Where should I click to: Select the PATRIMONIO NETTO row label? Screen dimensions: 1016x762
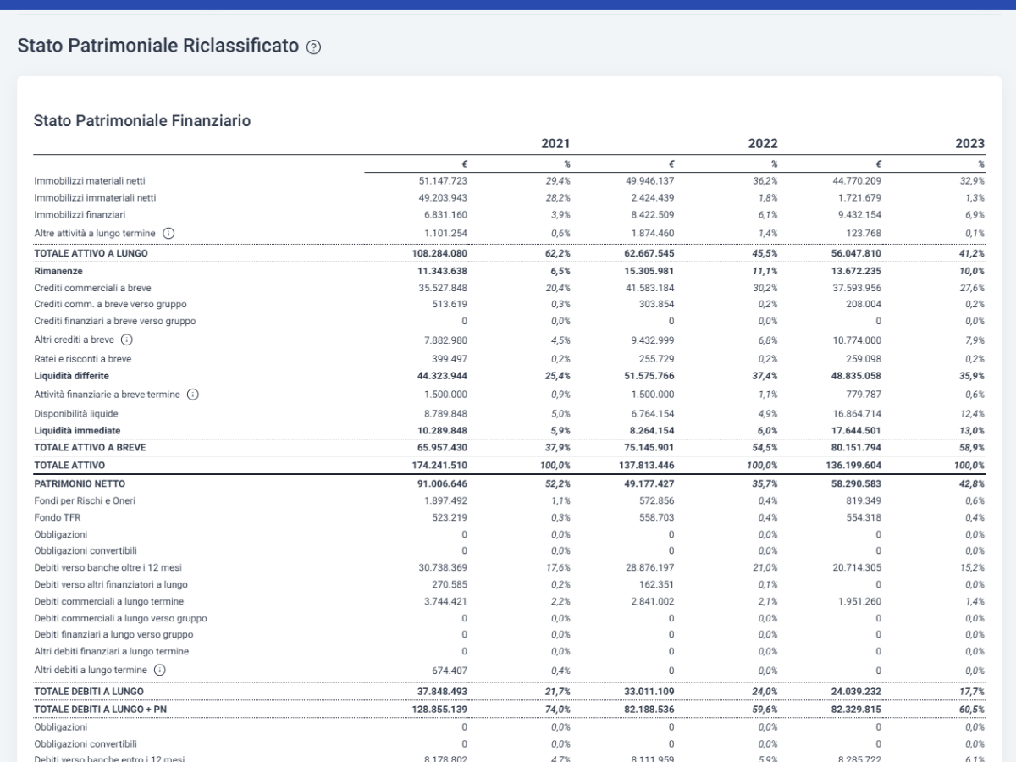(x=80, y=483)
